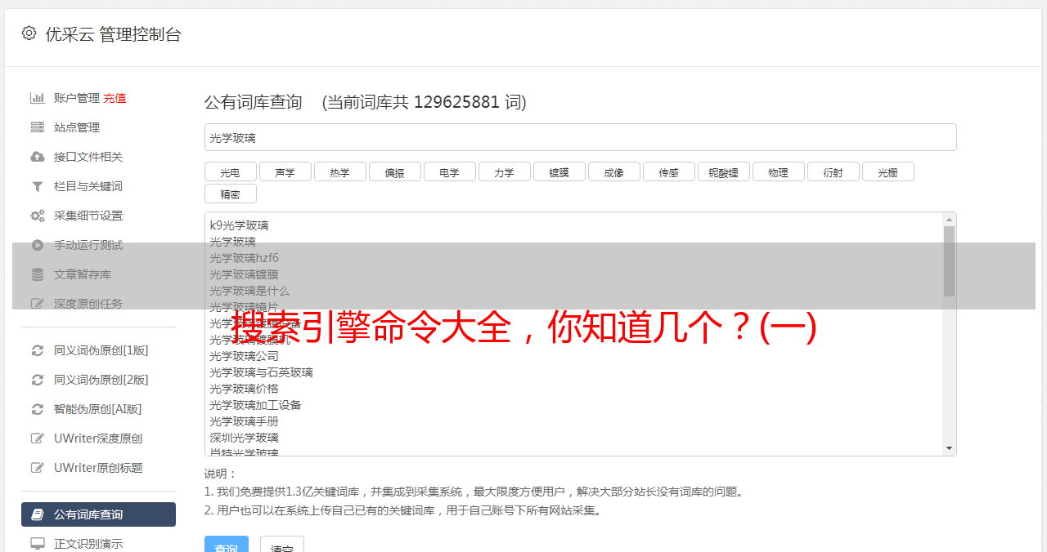Click the 镀膜 tag button
Image resolution: width=1047 pixels, height=552 pixels.
[x=559, y=171]
